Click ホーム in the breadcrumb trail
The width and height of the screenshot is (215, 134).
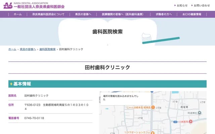[12, 49]
